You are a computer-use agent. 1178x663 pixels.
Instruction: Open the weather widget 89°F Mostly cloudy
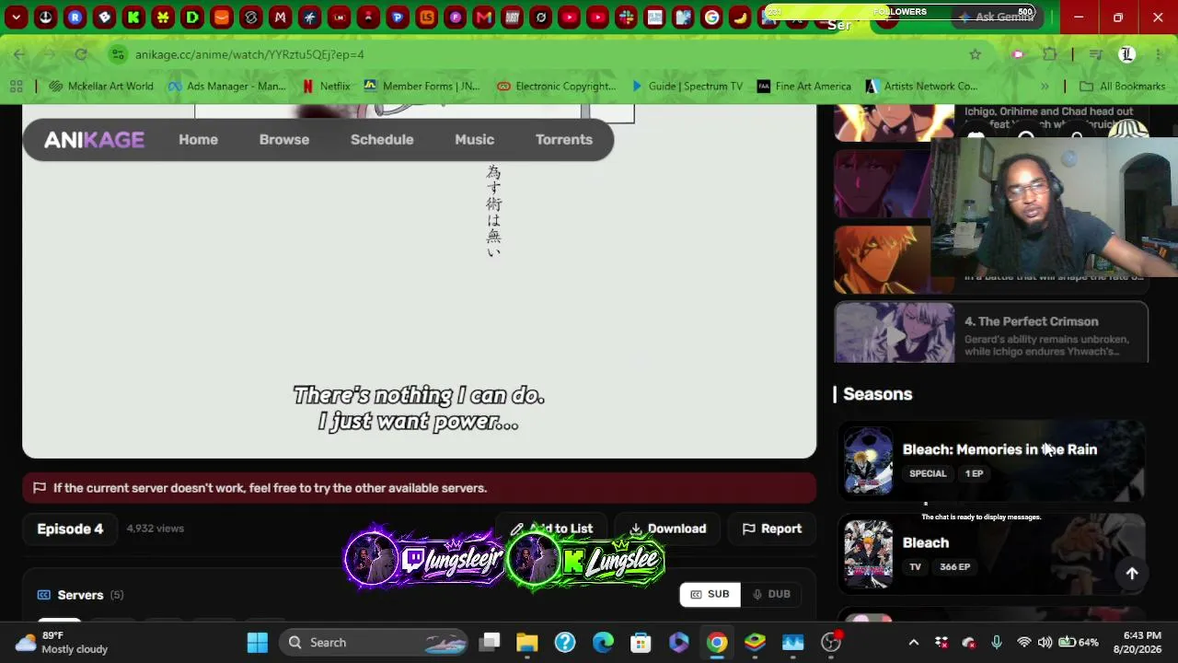(62, 642)
